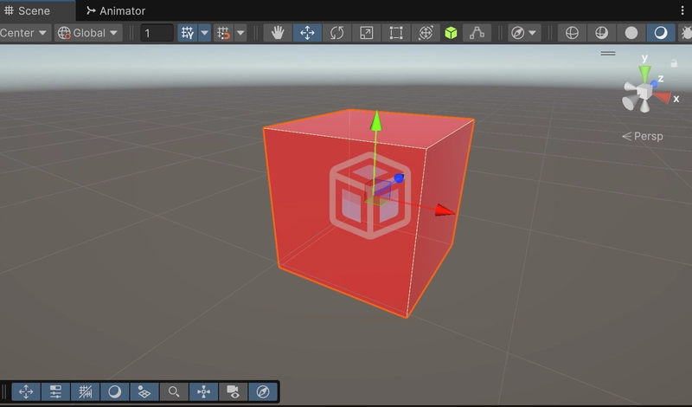The height and width of the screenshot is (407, 692).
Task: Open the Global handle rotation dropdown
Action: pyautogui.click(x=88, y=33)
